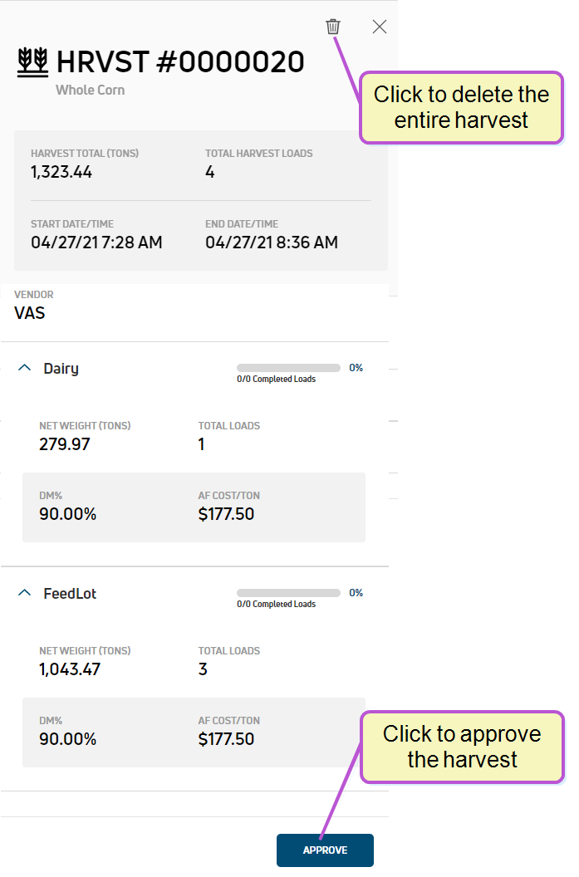Click the Total Harvest Loads value 4

pyautogui.click(x=210, y=172)
